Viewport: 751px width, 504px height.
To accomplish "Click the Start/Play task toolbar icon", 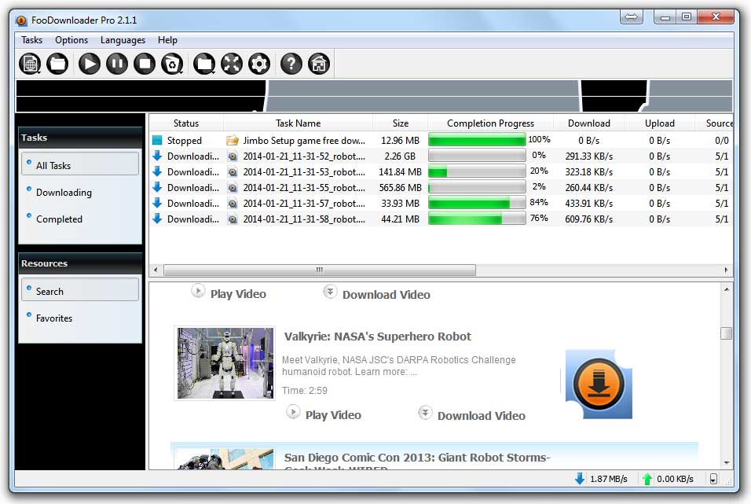I will [89, 64].
